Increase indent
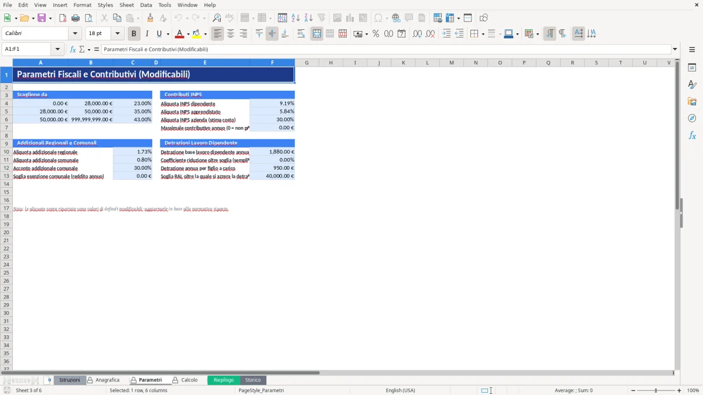The width and height of the screenshot is (703, 395). (446, 34)
